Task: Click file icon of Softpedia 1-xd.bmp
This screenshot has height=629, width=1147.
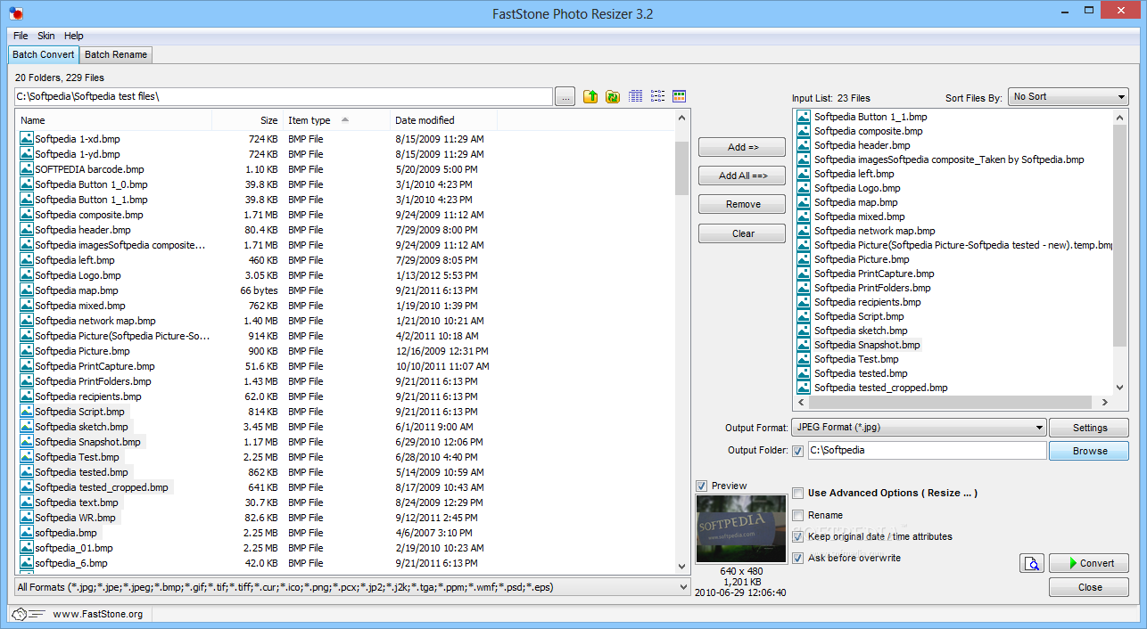Action: click(x=26, y=139)
